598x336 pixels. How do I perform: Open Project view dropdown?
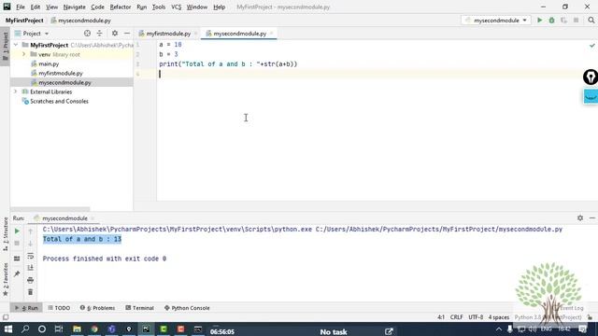(x=32, y=34)
